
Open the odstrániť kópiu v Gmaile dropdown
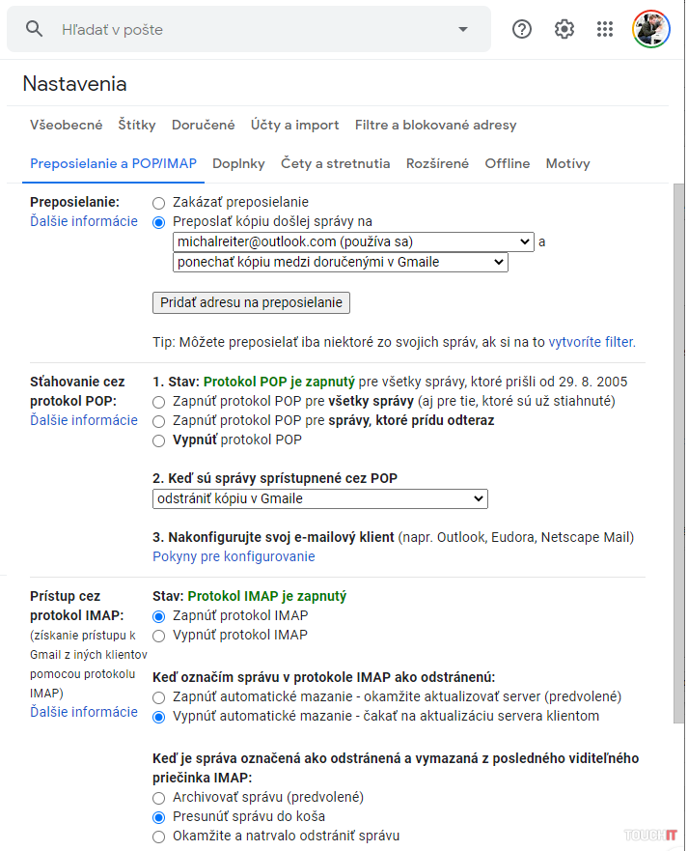coord(320,498)
